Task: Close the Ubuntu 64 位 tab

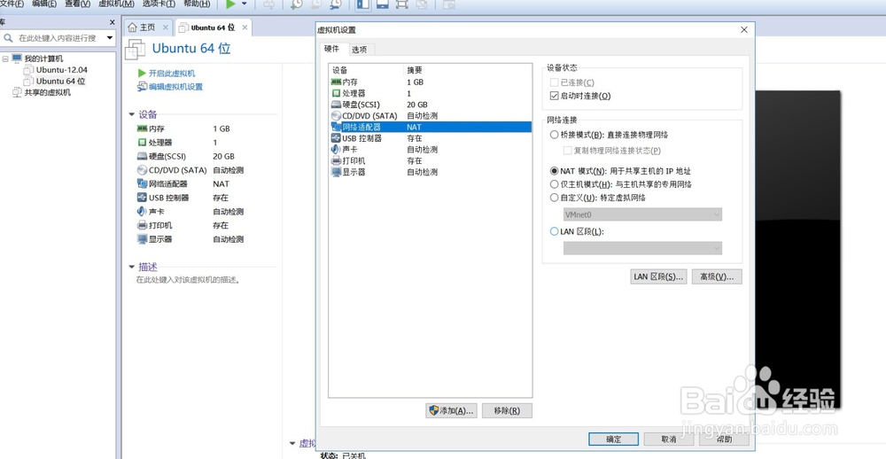Action: tap(245, 27)
